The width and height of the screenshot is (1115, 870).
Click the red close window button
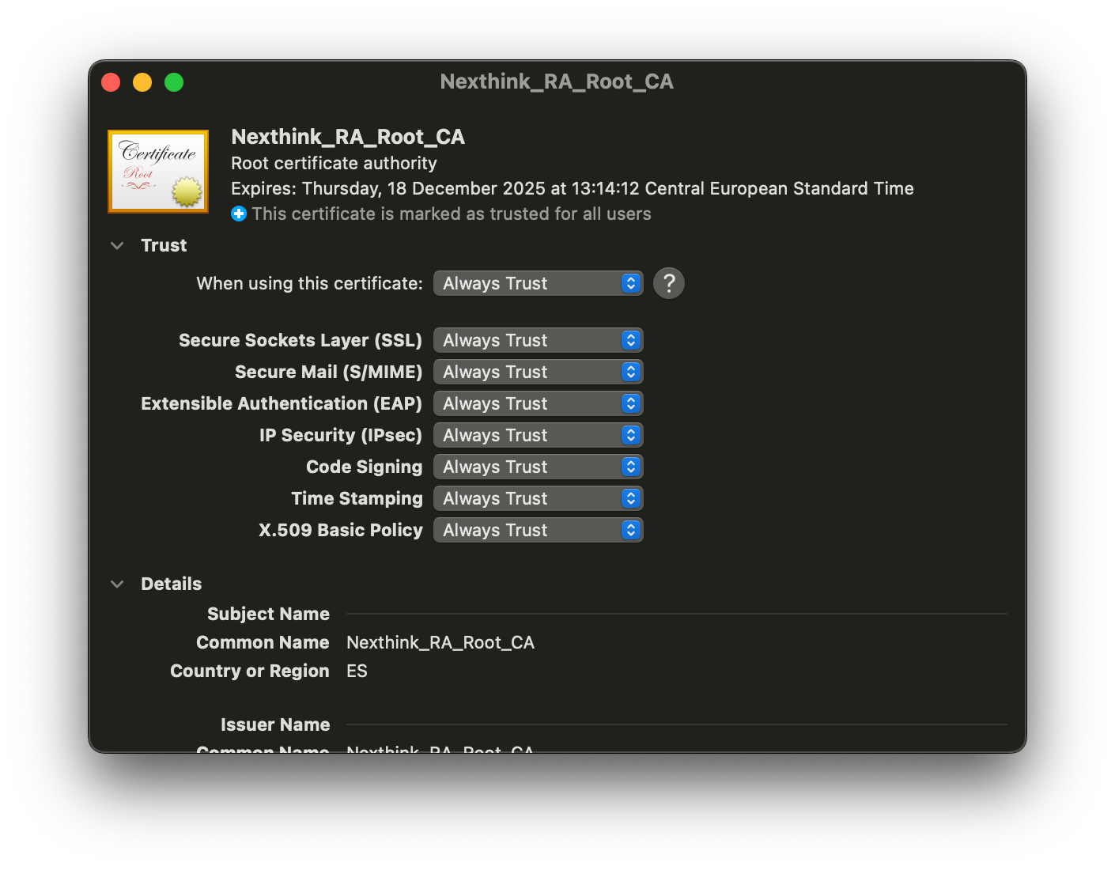pyautogui.click(x=111, y=82)
